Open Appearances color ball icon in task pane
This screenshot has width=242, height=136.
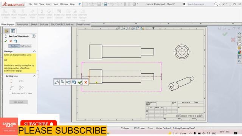pyautogui.click(x=239, y=53)
